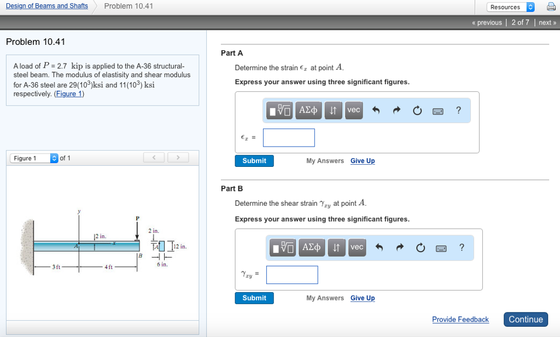Open Design of Beams and Shafts breadcrumb
Image resolution: width=560 pixels, height=337 pixels.
47,6
